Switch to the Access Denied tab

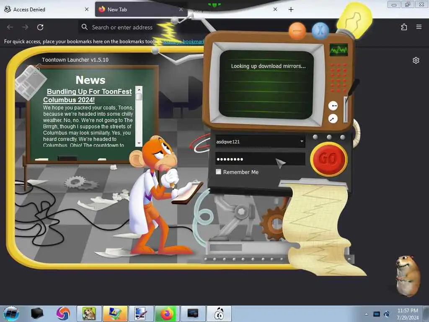pos(47,9)
